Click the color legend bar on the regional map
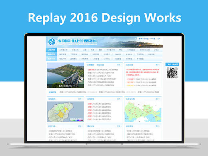Viewport: 208px width, 156px height. (x=76, y=120)
